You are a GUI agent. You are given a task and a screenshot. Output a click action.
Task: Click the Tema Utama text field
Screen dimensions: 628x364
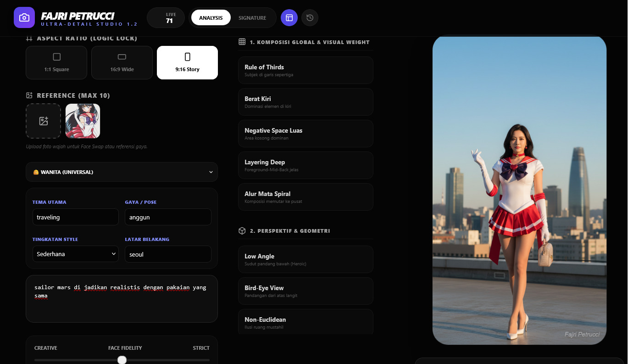pos(76,217)
